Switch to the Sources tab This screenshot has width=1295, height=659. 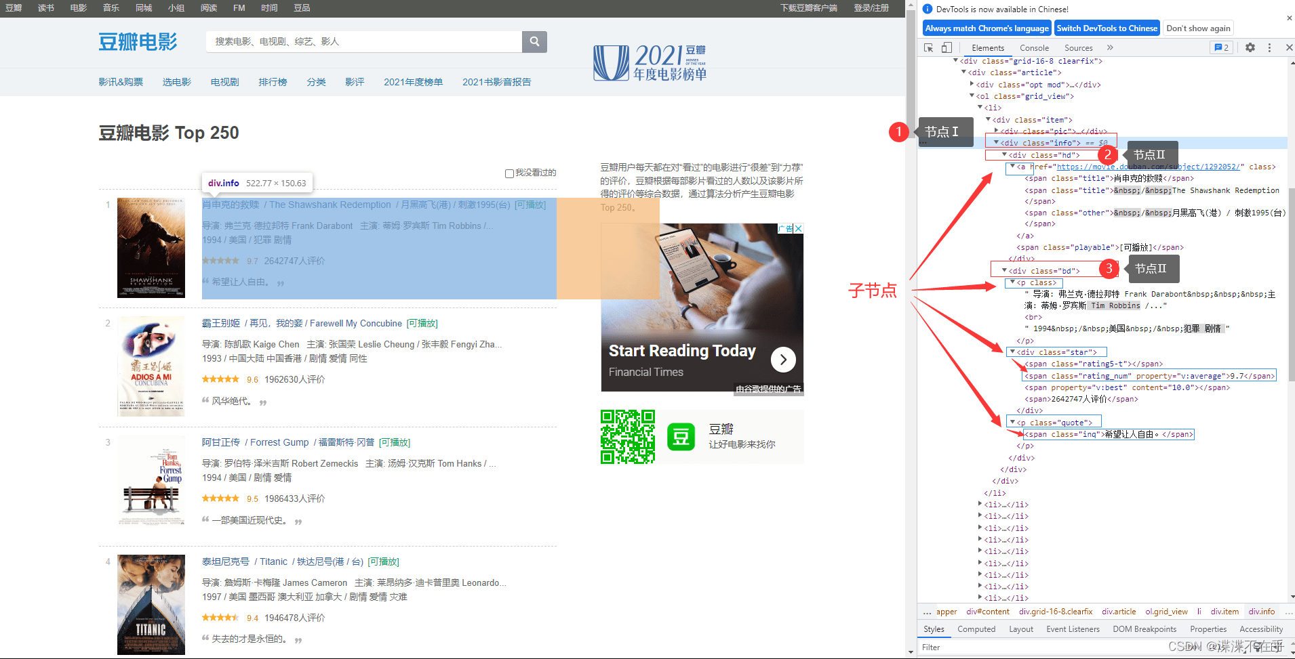1078,48
